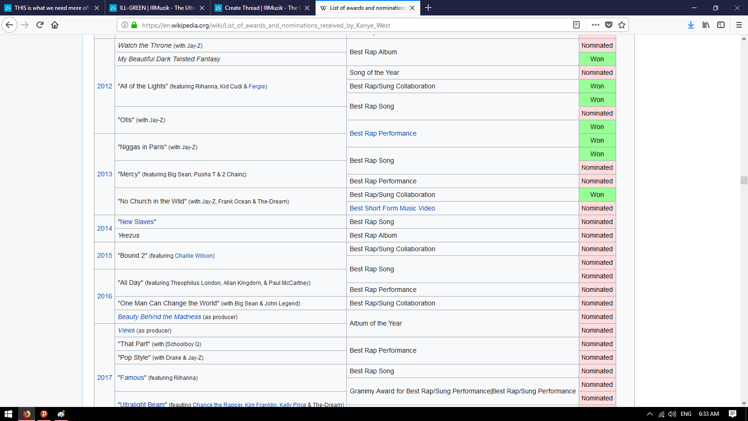Close the 'THIS is what we need' tab
The image size is (748, 421).
click(97, 8)
